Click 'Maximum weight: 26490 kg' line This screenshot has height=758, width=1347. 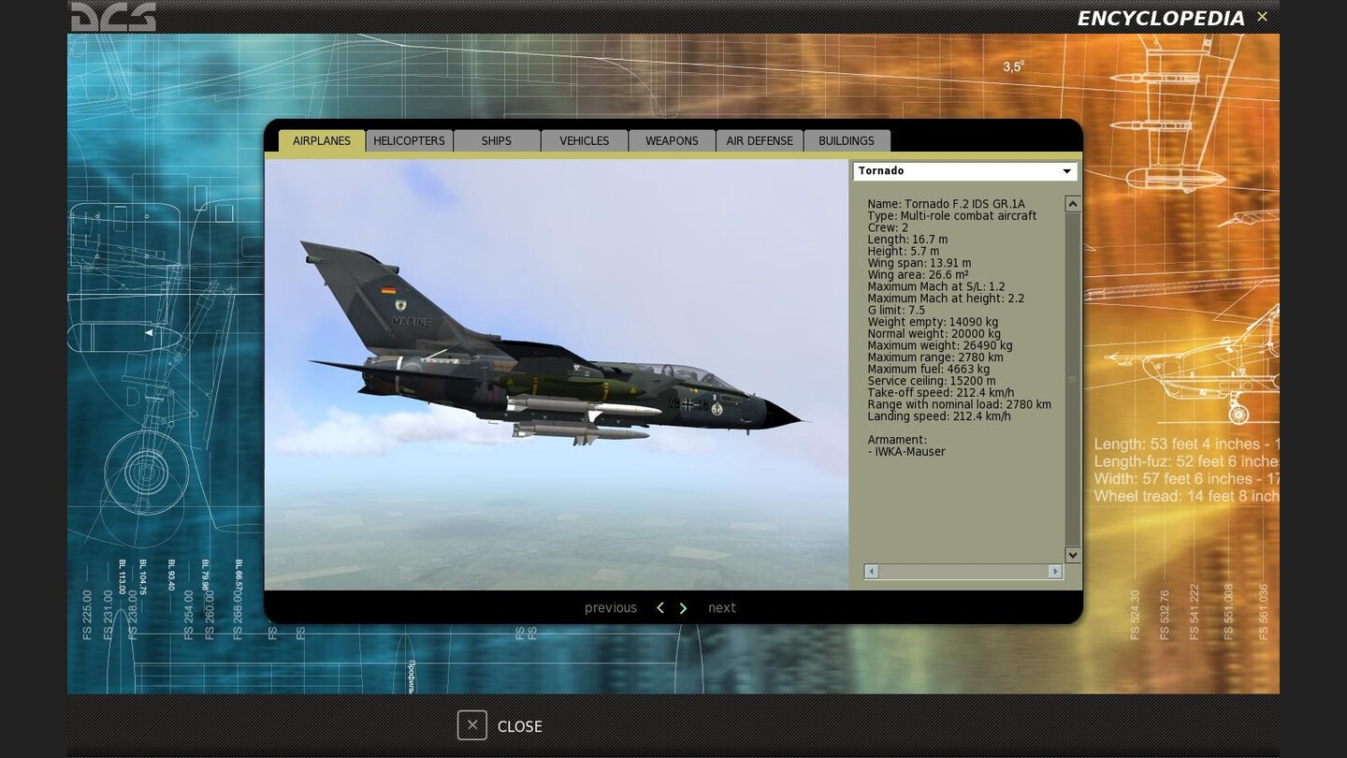pos(939,345)
